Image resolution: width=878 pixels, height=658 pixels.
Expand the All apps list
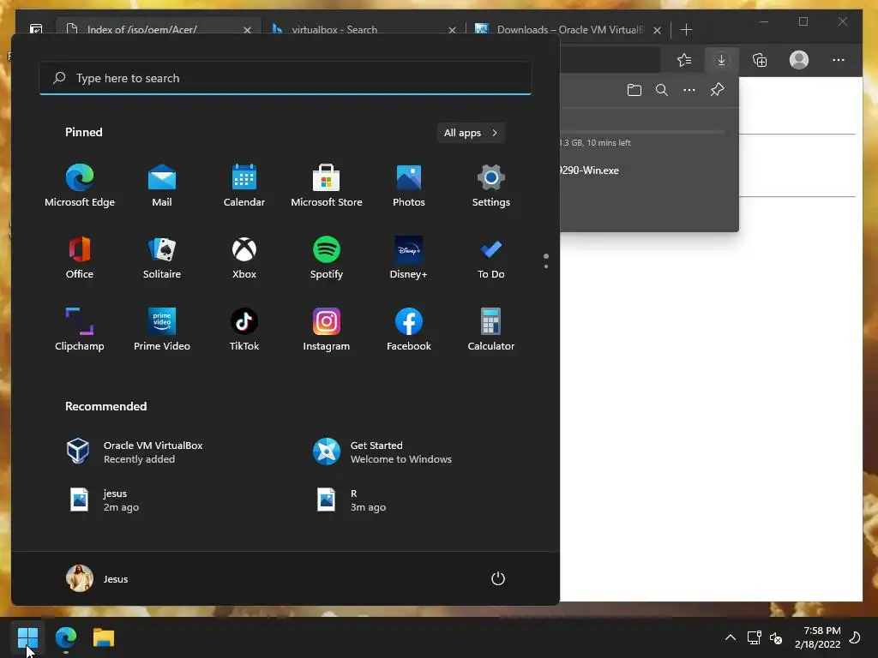coord(471,133)
